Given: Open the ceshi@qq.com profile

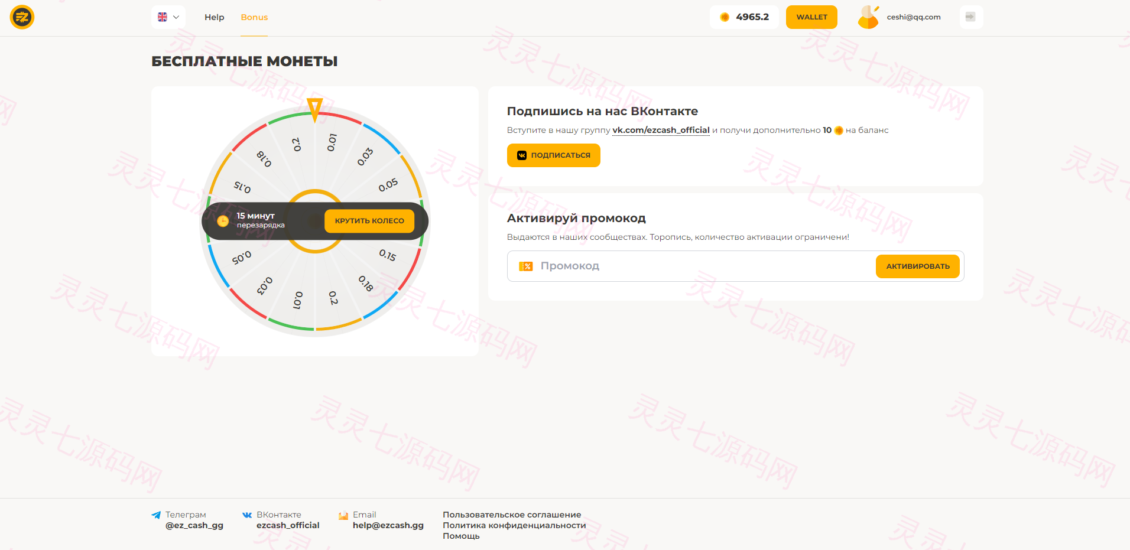Looking at the screenshot, I should [914, 17].
